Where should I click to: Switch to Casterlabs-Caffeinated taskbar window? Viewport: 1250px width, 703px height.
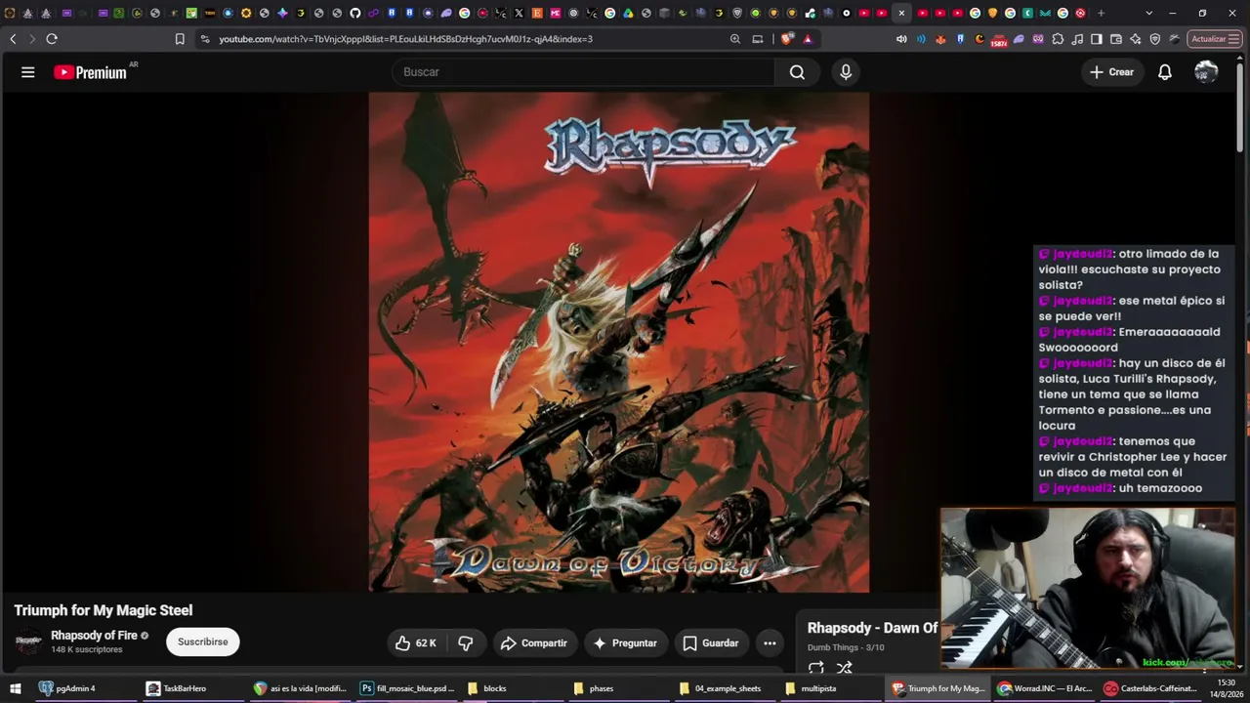click(1150, 688)
